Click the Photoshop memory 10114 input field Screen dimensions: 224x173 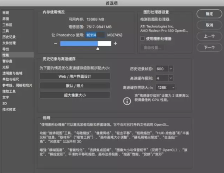pos(95,35)
